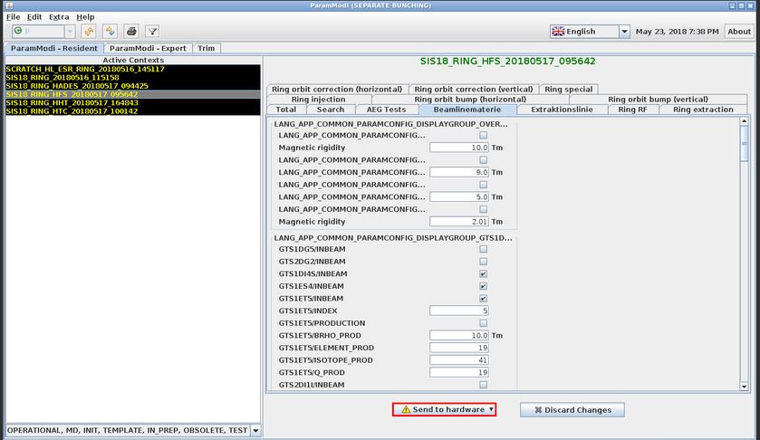This screenshot has height=440, width=760.
Task: Click the printer icon in toolbar
Action: pos(132,32)
